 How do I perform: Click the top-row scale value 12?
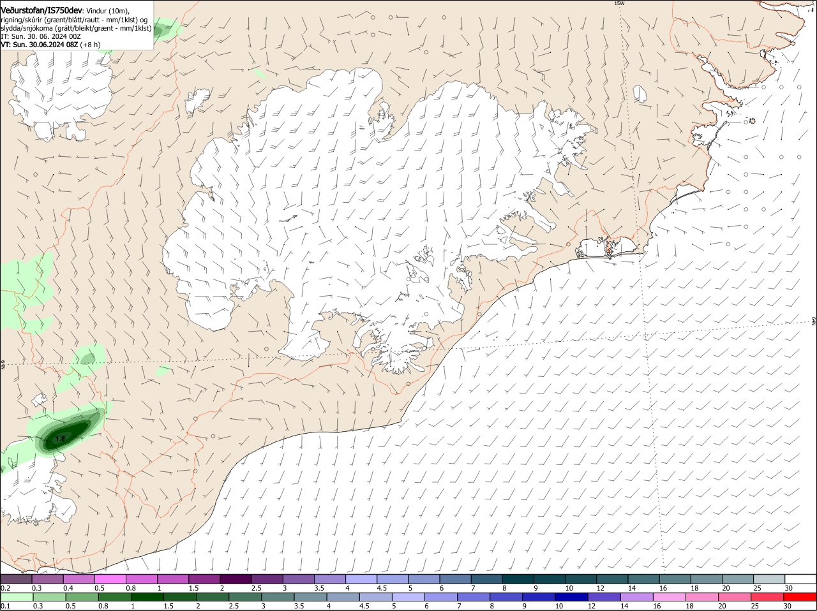[600, 588]
